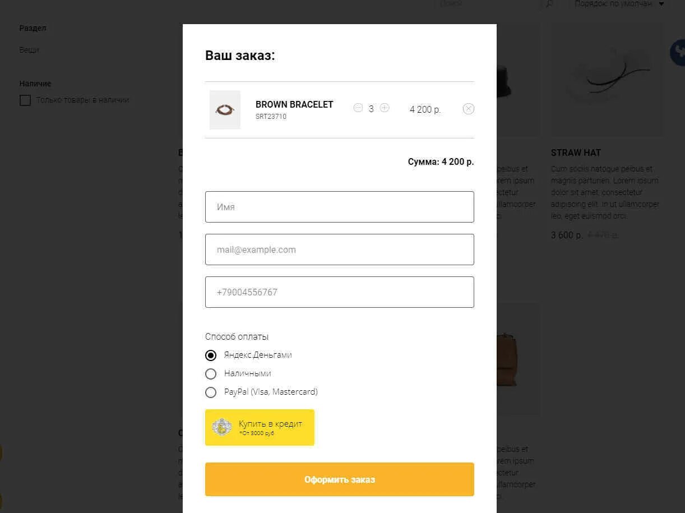Screen dimensions: 685x513
Task: Open the Вещи section link
Action: coord(29,50)
